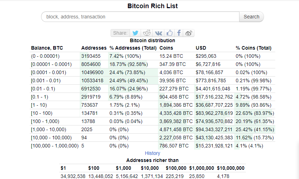Click the [100,000 - 1,000,000) balance row
The height and width of the screenshot is (179, 299).
pos(55,146)
